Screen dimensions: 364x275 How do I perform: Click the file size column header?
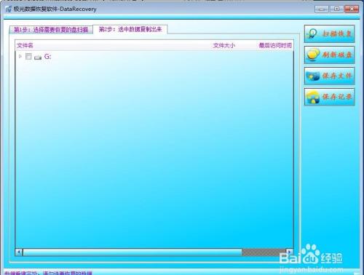click(x=223, y=45)
